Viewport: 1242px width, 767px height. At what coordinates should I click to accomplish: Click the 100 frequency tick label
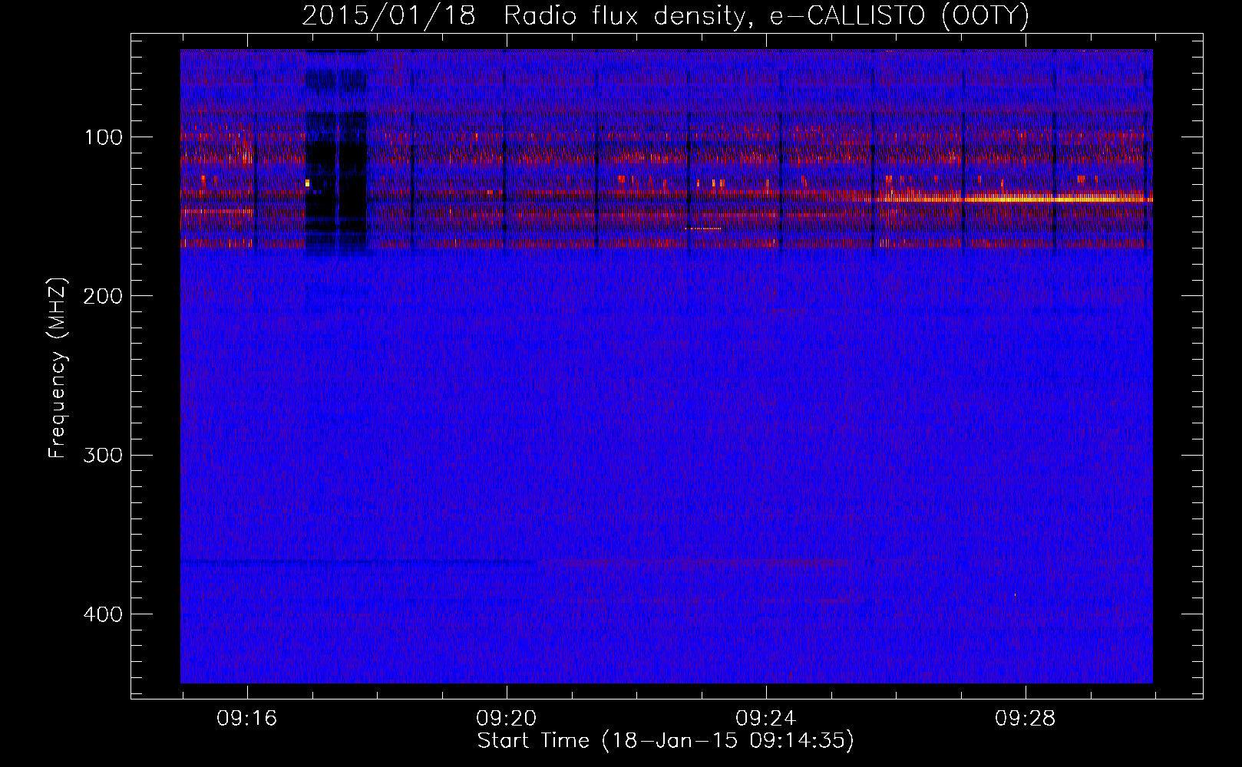coord(104,137)
